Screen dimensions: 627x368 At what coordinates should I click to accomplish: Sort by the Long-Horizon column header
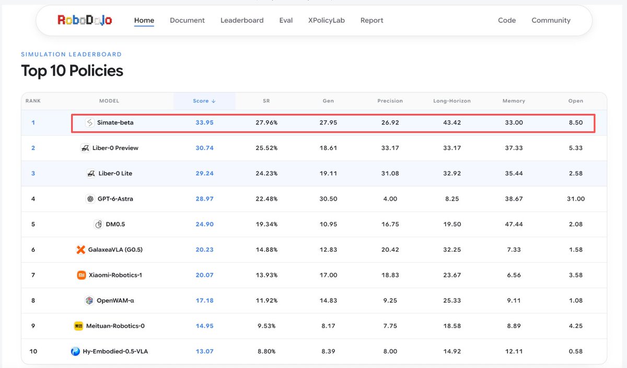(x=452, y=101)
